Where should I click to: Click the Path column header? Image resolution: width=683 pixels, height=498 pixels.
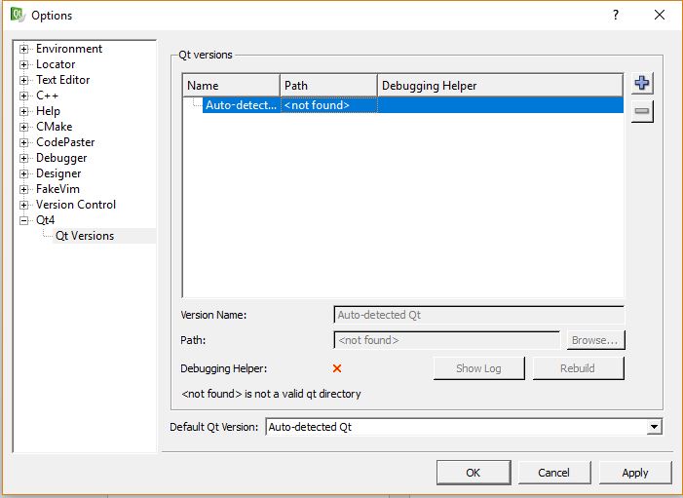point(328,86)
